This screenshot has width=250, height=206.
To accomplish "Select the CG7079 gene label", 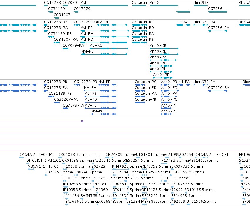I will point(70,3).
